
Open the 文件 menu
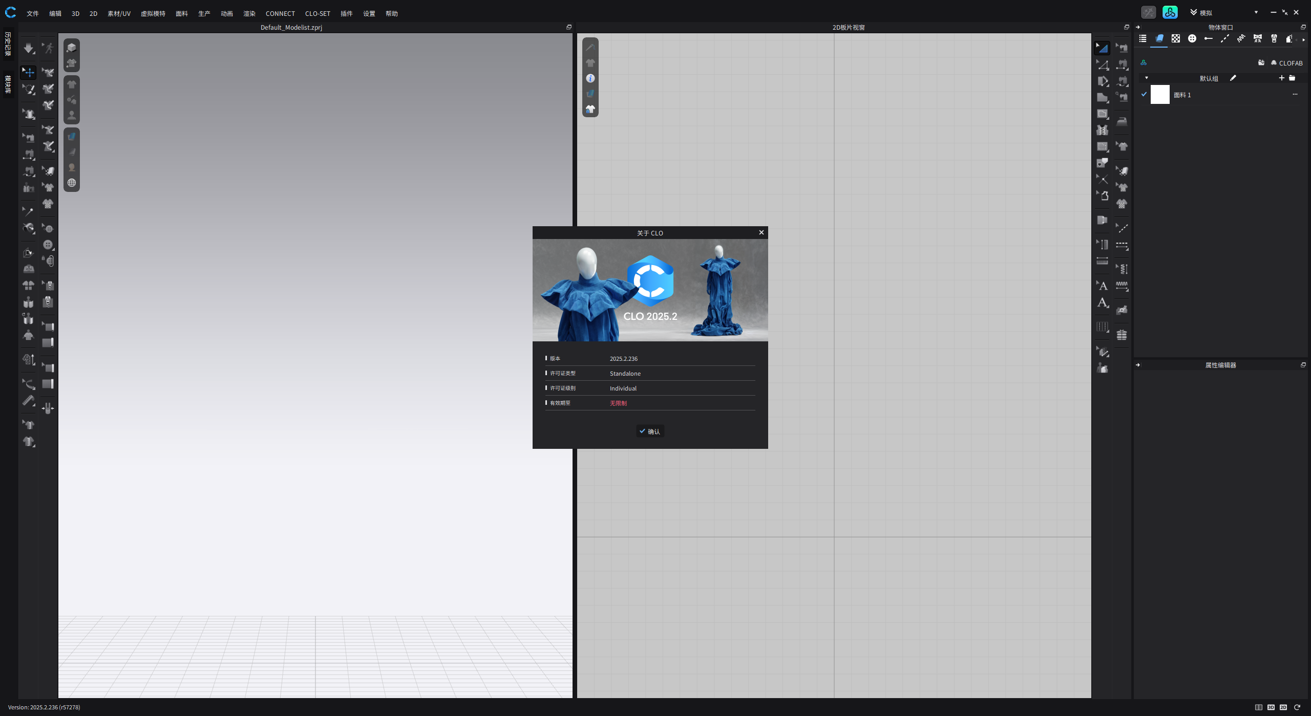[x=32, y=13]
